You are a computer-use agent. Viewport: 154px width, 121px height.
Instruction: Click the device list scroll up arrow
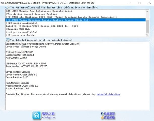point(147,11)
